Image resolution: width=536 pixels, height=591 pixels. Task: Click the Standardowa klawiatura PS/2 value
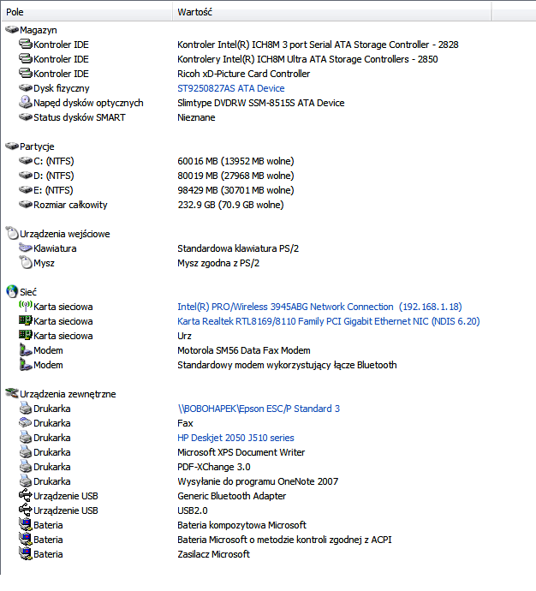point(238,248)
